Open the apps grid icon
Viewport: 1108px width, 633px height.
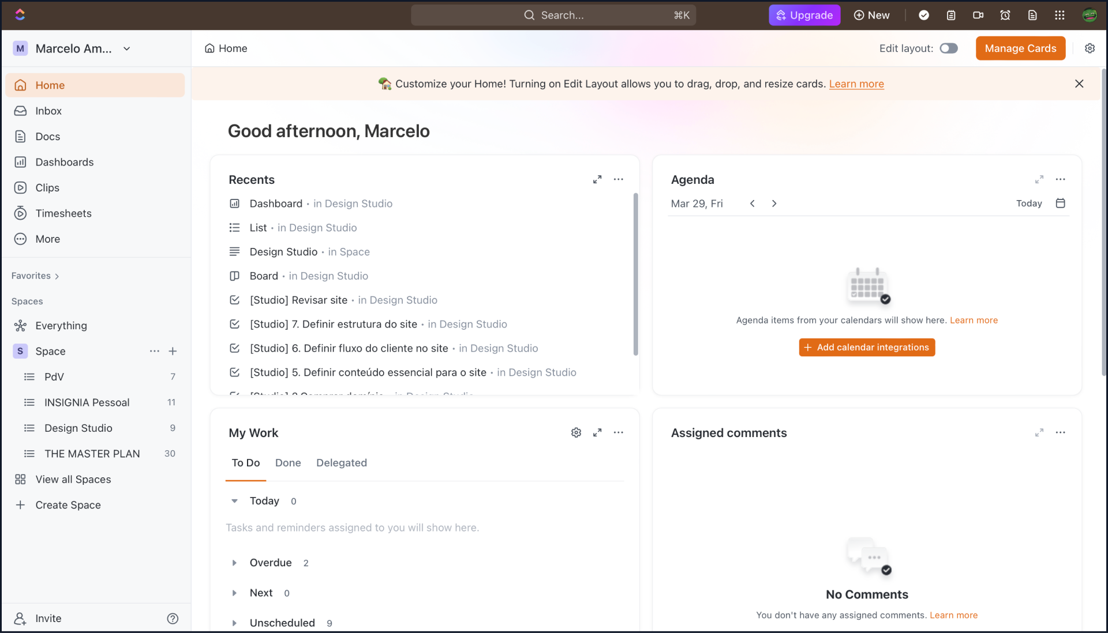pyautogui.click(x=1060, y=16)
